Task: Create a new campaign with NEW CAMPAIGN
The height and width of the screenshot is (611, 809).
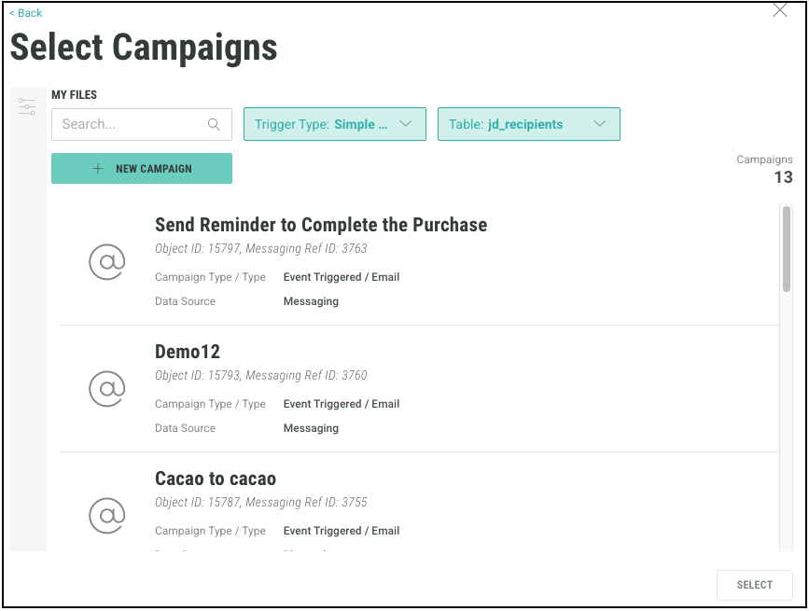Action: 142,169
